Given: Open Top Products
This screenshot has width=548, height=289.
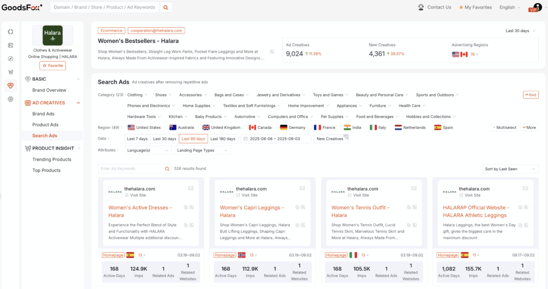Looking at the screenshot, I should click(x=47, y=171).
